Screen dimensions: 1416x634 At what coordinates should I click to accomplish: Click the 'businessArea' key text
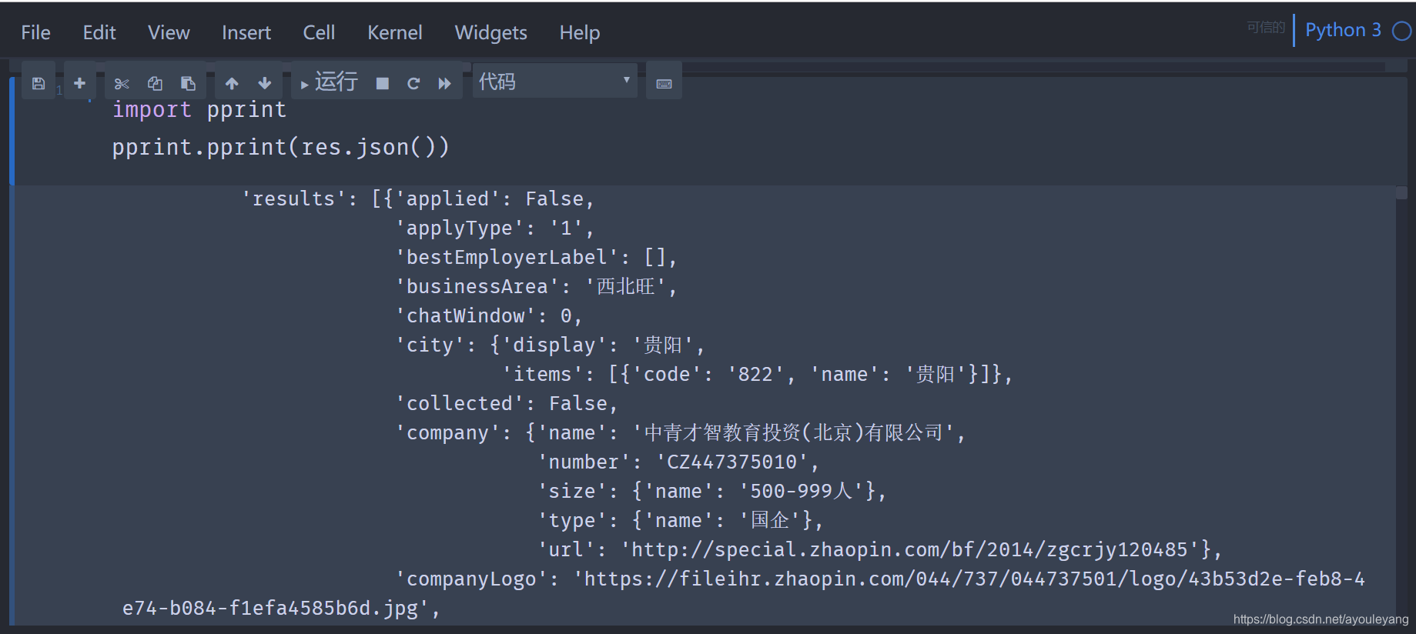(x=477, y=286)
